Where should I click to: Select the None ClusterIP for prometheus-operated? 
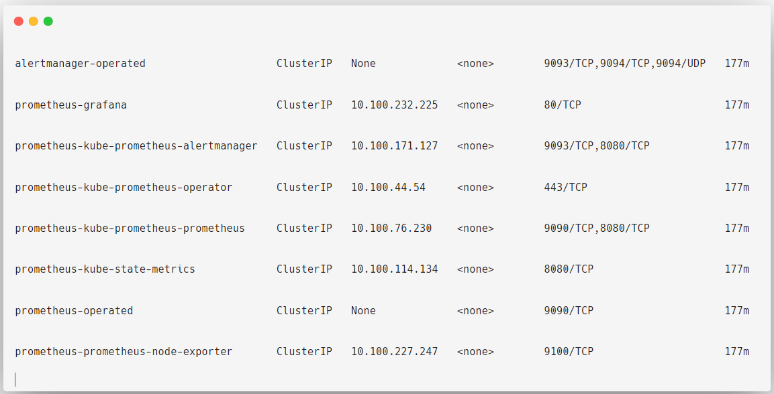click(363, 310)
